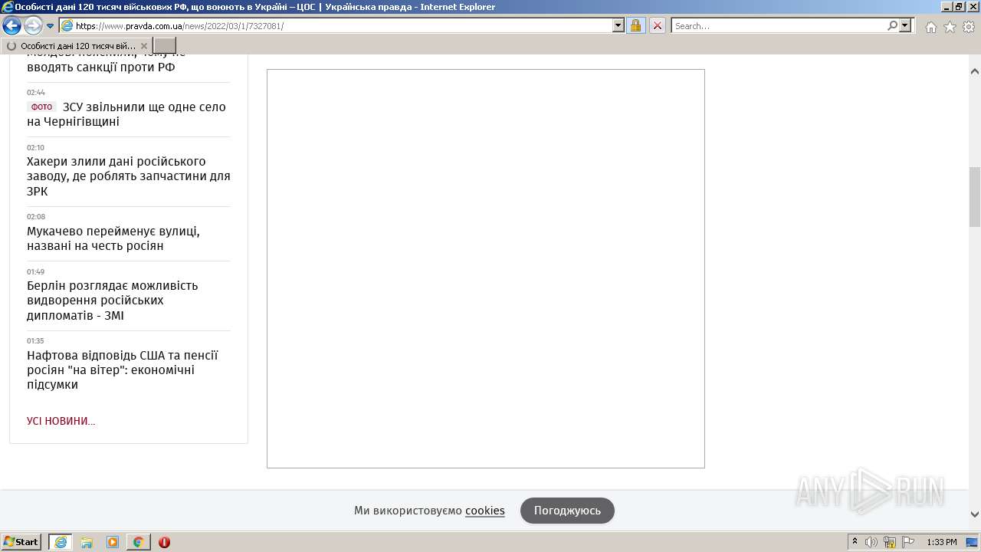Click the browser Forward arrow button
Screen dimensions: 981x552
[33, 26]
